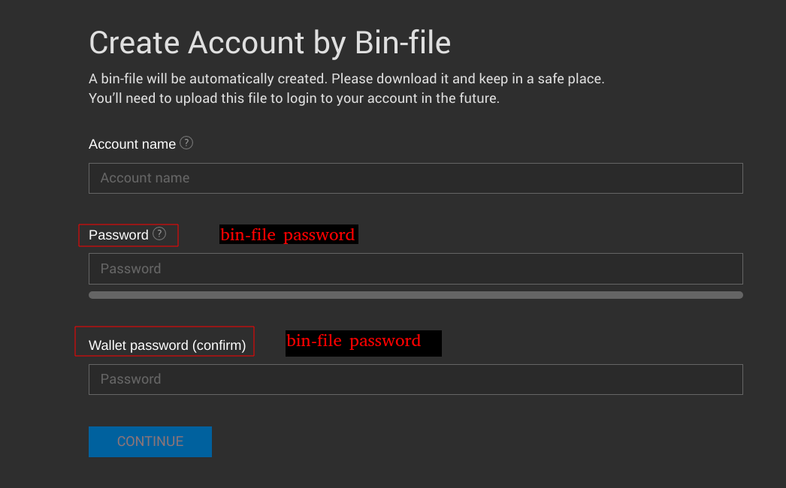Focus the Account name input field
Screen dimensions: 786x488
(416, 178)
